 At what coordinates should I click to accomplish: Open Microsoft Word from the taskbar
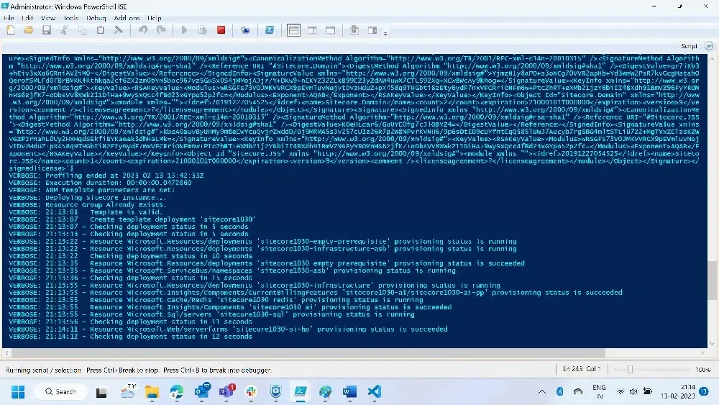tap(349, 392)
